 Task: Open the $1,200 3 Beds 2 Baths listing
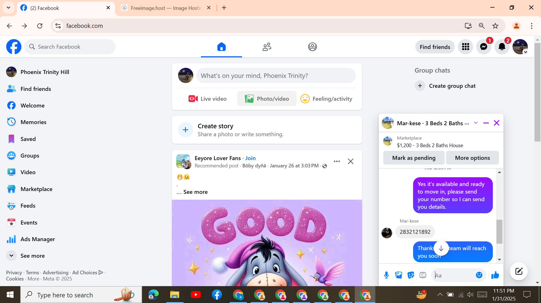coord(430,145)
